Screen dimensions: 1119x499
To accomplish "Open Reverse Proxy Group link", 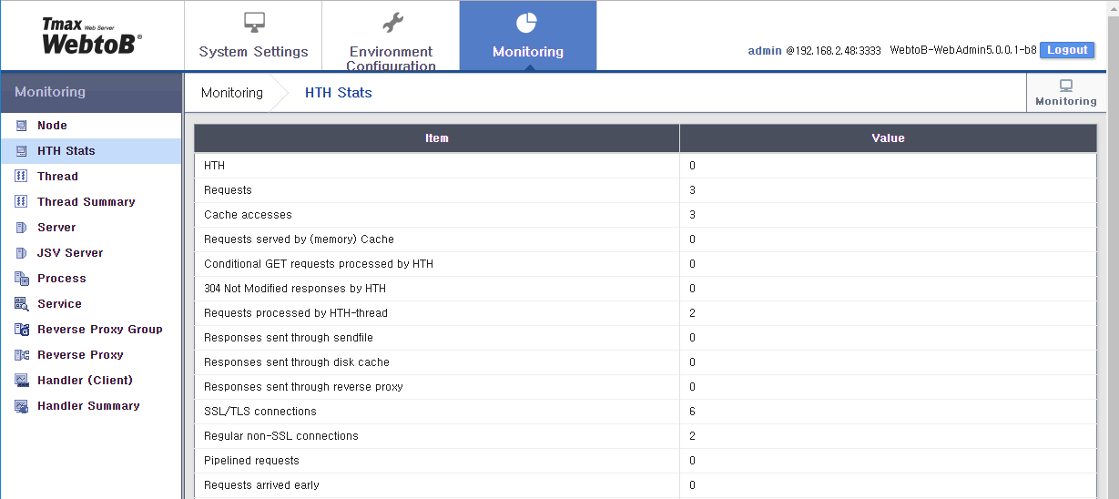I will (x=100, y=330).
